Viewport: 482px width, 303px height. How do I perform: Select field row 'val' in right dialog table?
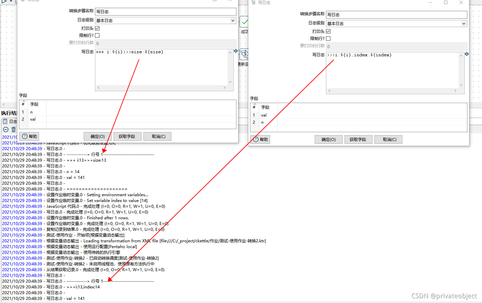pyautogui.click(x=359, y=115)
